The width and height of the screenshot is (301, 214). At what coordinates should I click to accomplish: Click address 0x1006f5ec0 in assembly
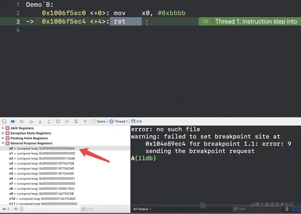[64, 13]
